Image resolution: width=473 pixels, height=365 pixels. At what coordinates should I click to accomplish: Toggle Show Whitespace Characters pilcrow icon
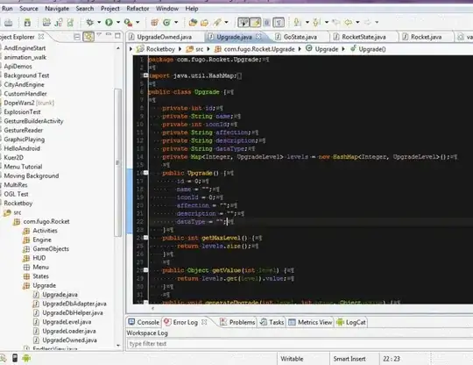point(279,22)
